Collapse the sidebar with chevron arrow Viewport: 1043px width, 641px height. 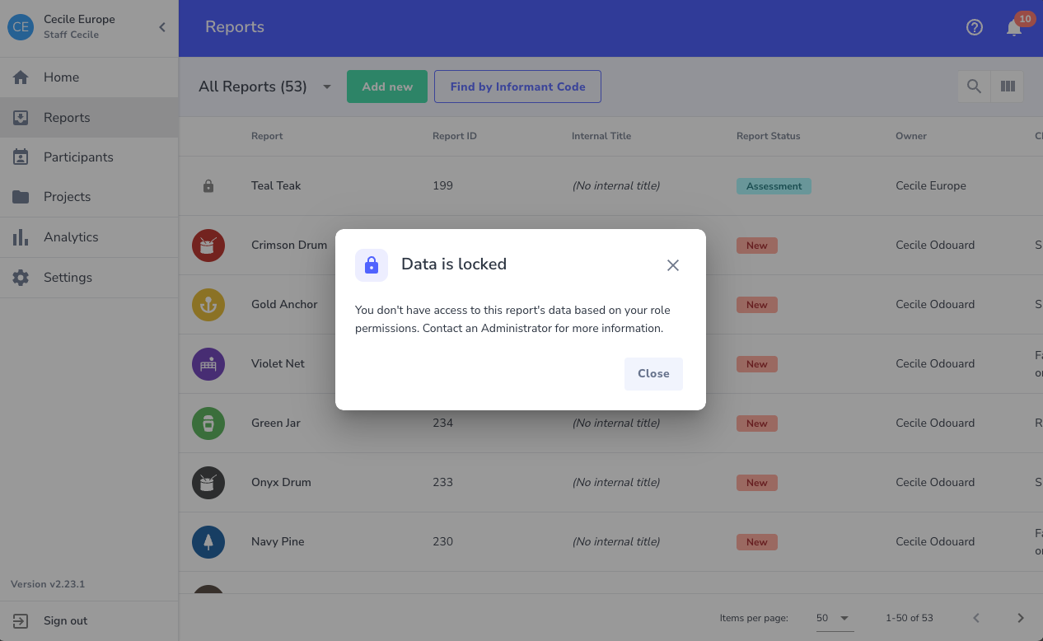click(x=162, y=27)
